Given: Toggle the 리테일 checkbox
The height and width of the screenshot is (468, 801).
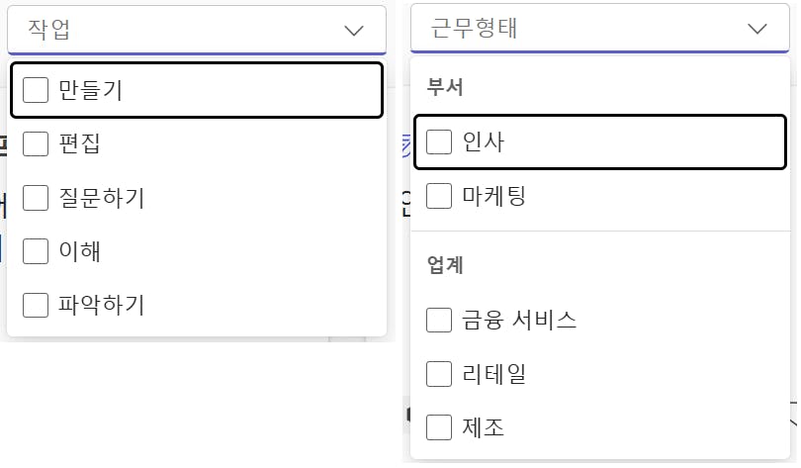Looking at the screenshot, I should pos(439,374).
